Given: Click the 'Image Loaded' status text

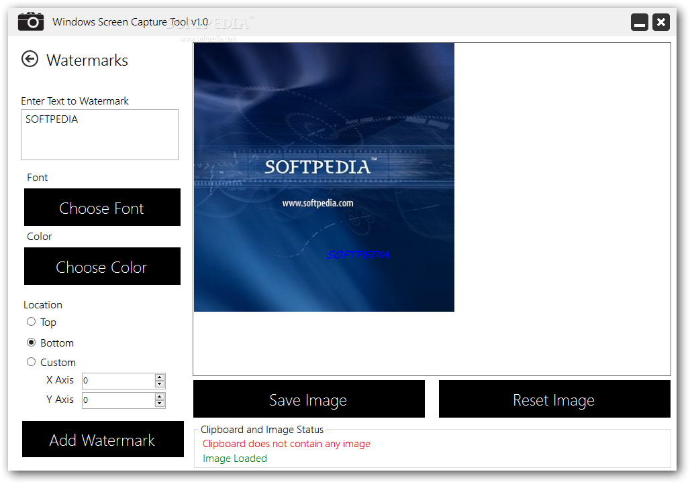Looking at the screenshot, I should (235, 459).
